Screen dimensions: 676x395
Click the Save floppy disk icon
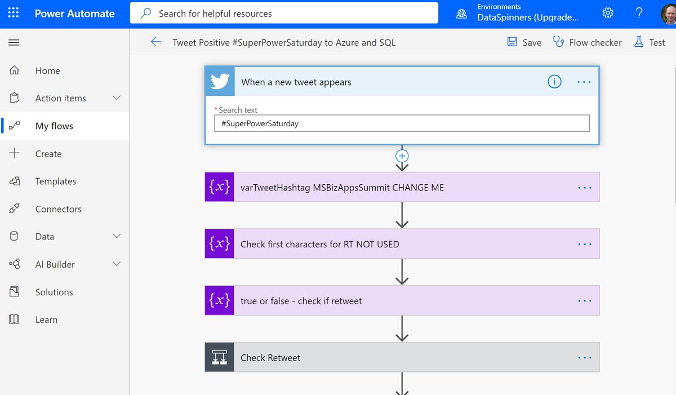[x=512, y=42]
